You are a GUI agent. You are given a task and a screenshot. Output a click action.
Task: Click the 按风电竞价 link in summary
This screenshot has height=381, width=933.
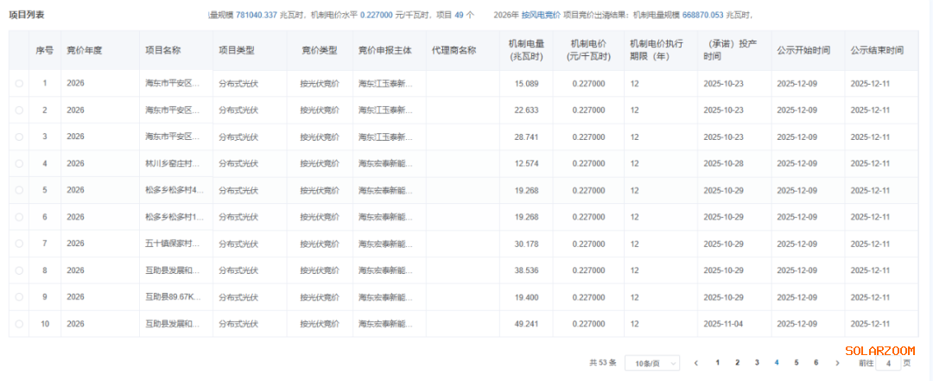pos(540,15)
